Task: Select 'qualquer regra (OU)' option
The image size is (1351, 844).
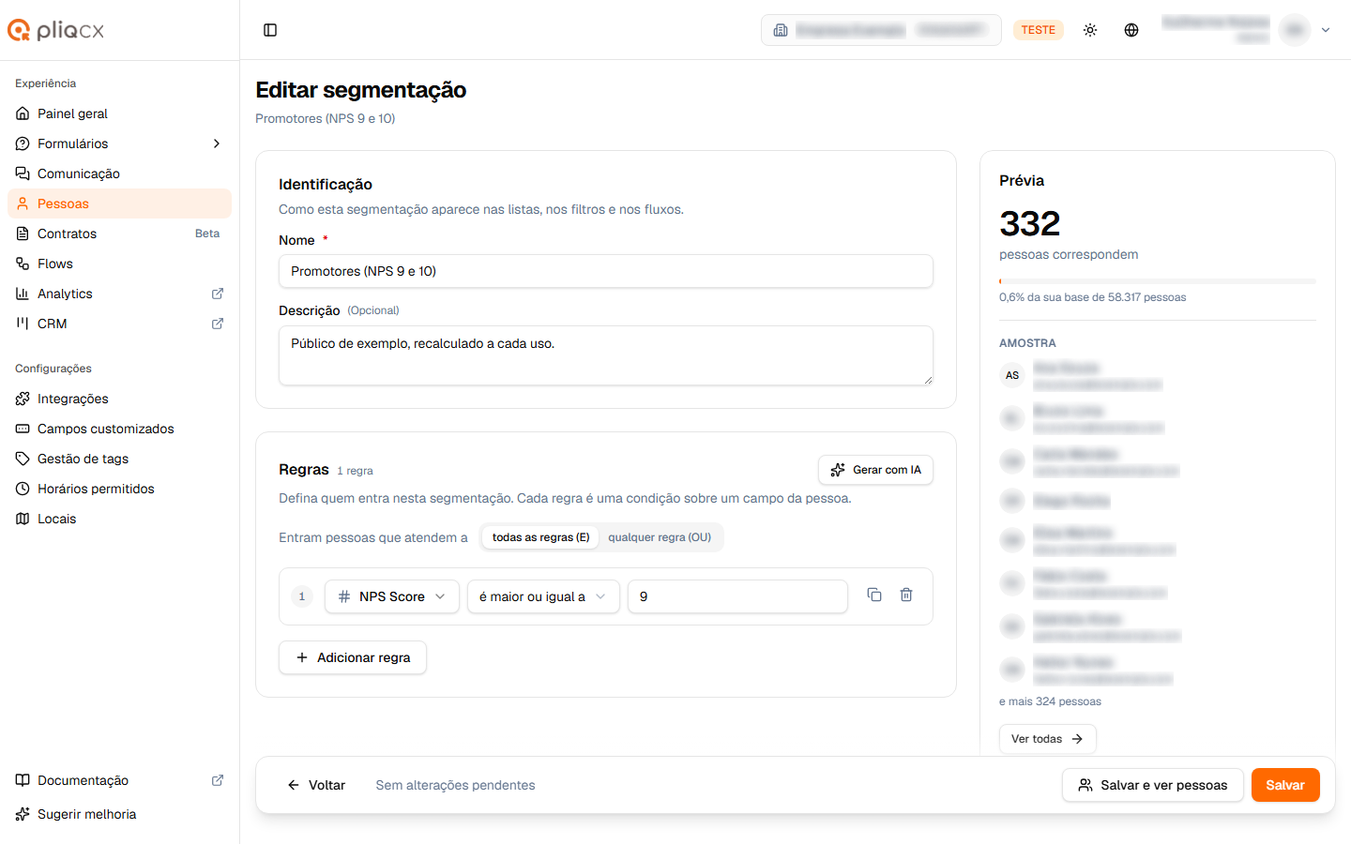Action: [660, 537]
